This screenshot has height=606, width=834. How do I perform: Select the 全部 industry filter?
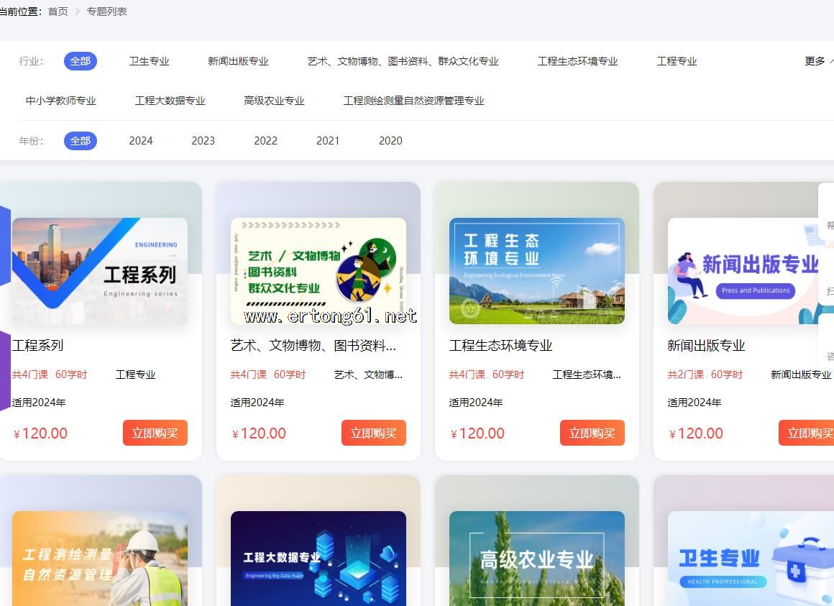click(x=81, y=61)
